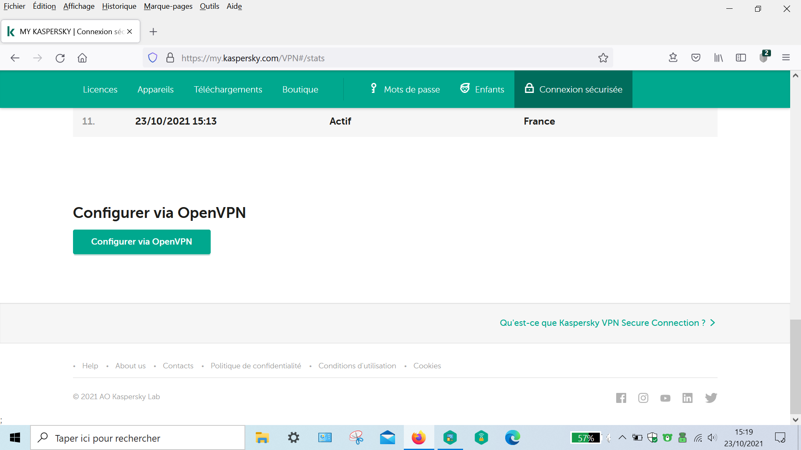Open Firefox hamburger application menu

click(x=786, y=58)
